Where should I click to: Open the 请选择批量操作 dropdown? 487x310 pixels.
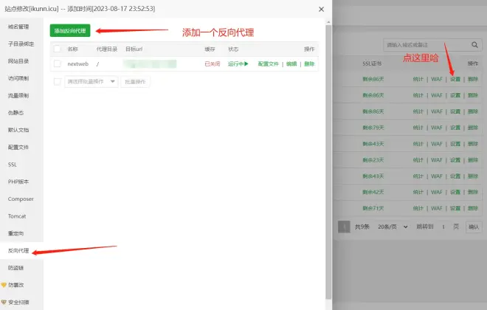coord(91,82)
